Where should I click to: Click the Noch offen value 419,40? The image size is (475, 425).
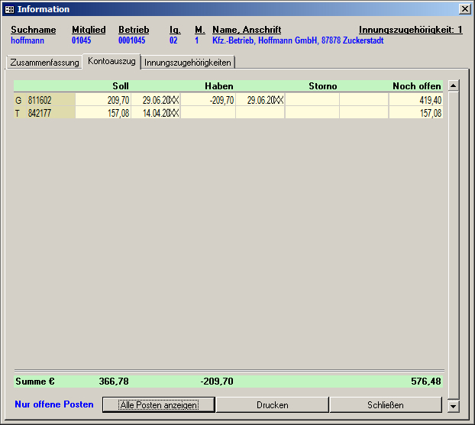(x=415, y=100)
